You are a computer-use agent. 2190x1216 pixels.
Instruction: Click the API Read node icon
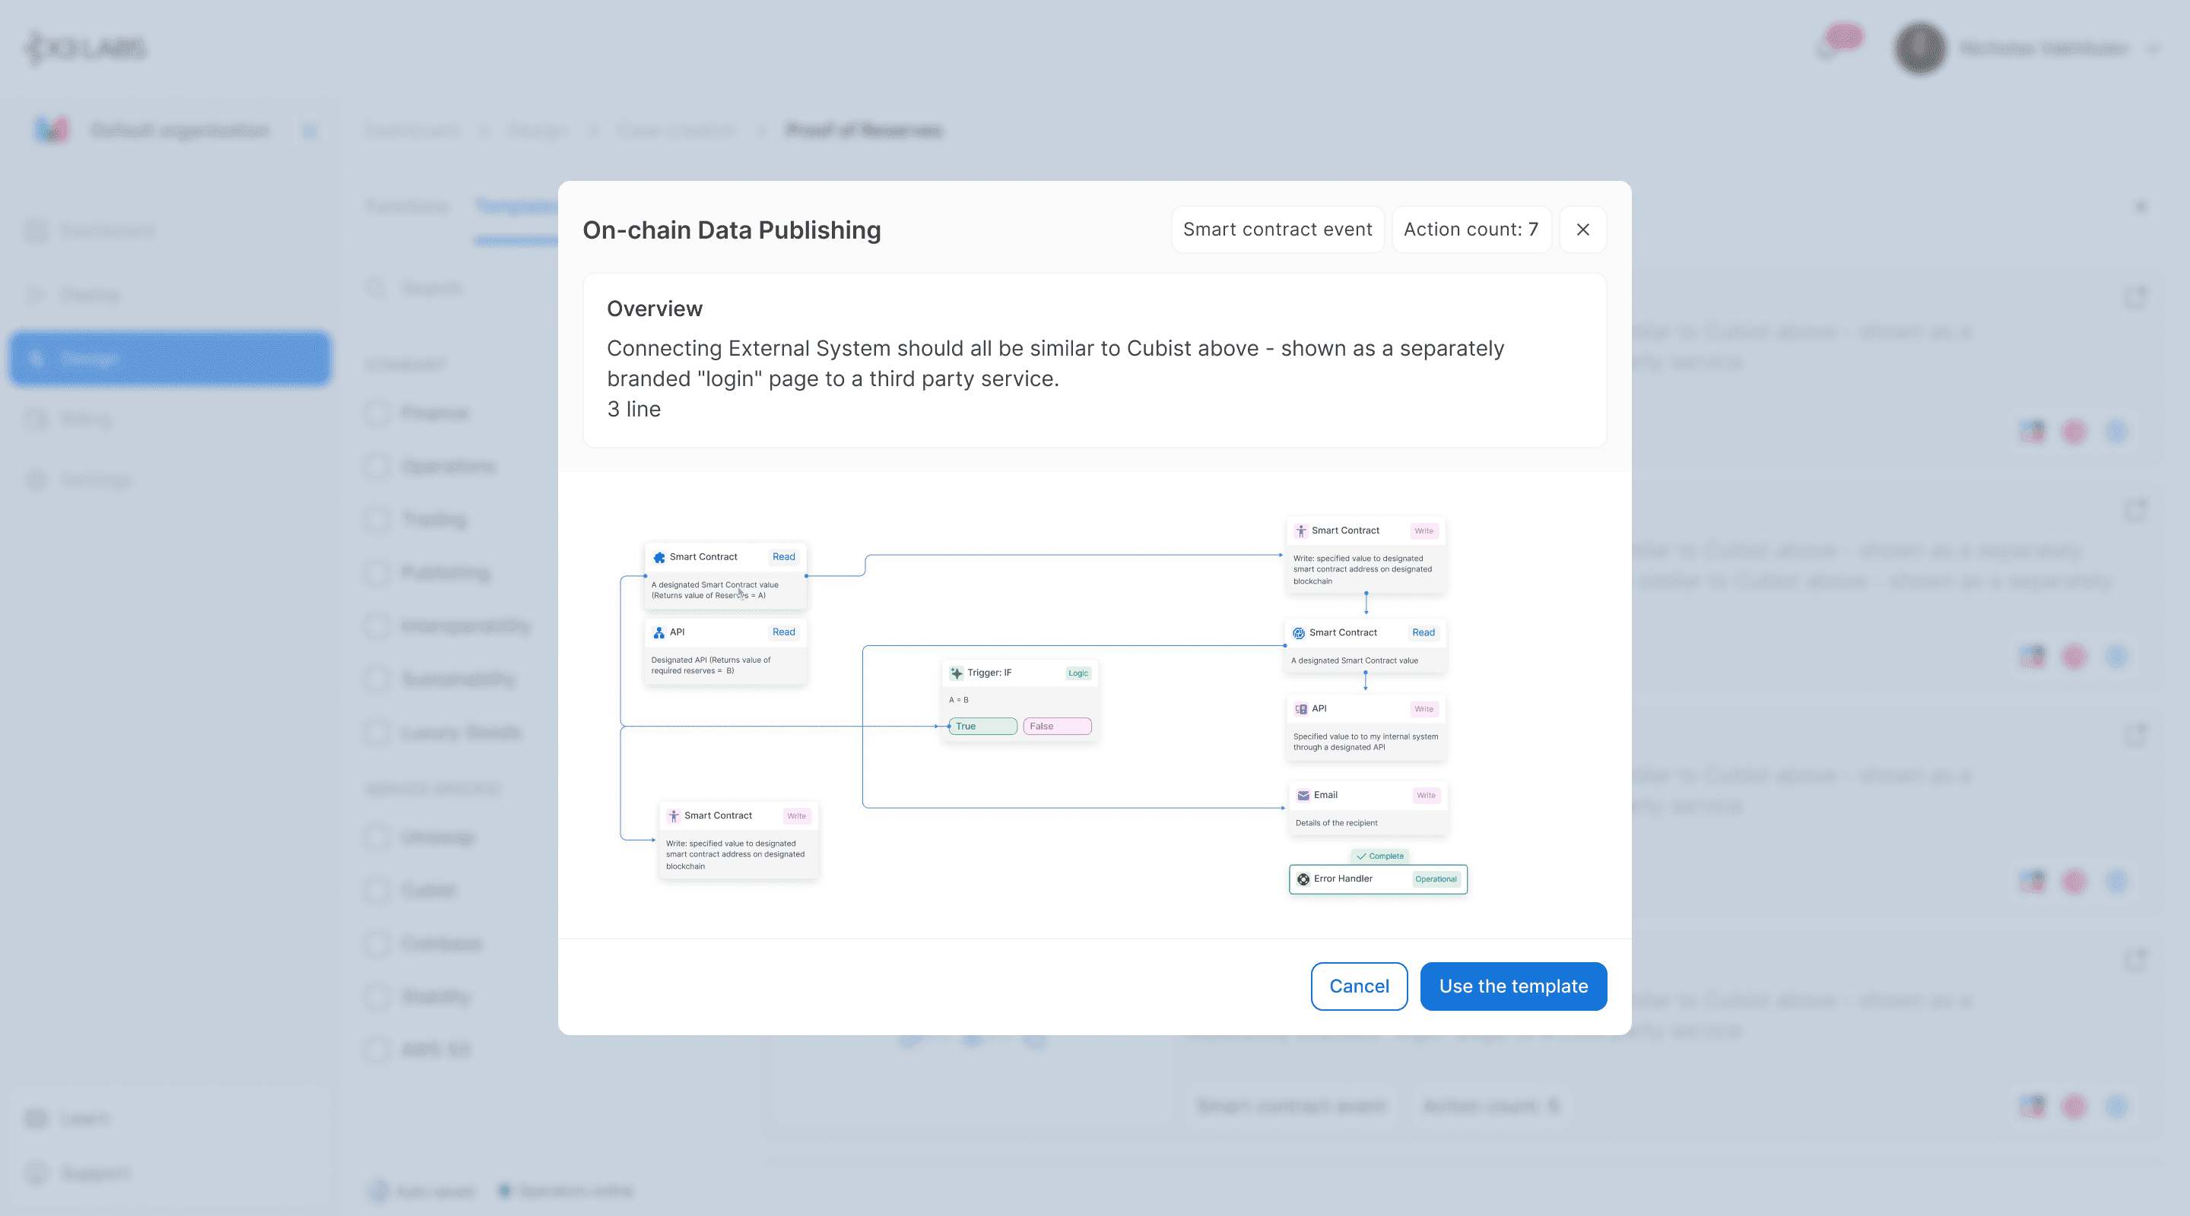(659, 632)
